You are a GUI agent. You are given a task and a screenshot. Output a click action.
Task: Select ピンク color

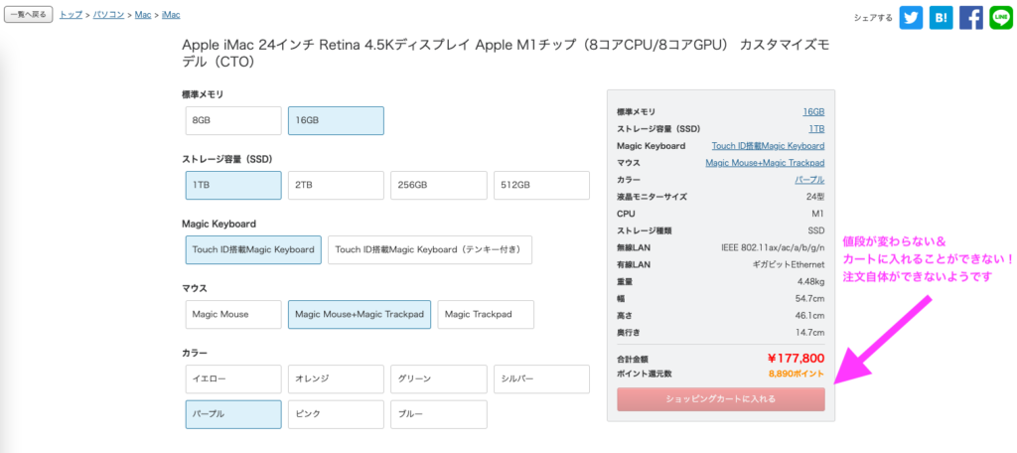336,414
